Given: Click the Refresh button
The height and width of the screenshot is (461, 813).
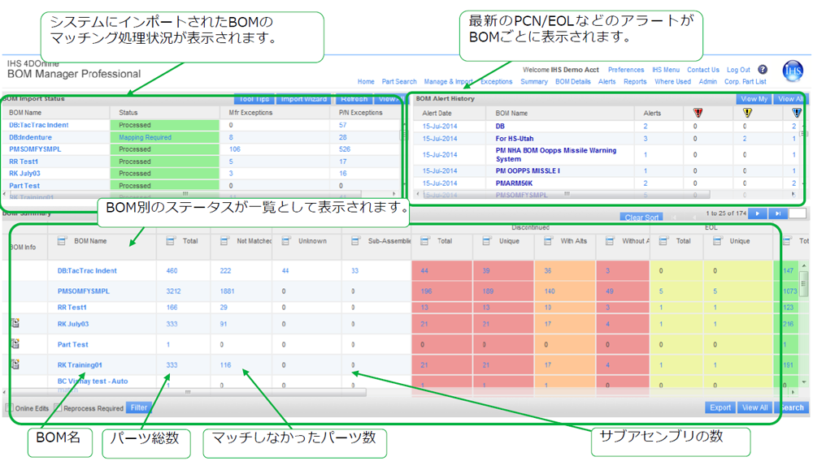Looking at the screenshot, I should pyautogui.click(x=354, y=99).
